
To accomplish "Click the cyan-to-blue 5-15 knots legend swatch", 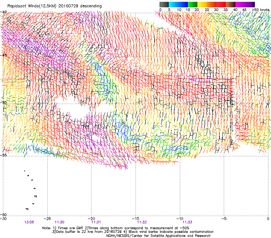I will coord(178,4).
